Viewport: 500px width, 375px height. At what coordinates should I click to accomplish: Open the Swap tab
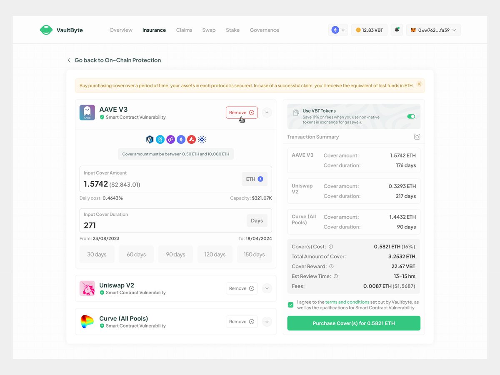coord(209,30)
